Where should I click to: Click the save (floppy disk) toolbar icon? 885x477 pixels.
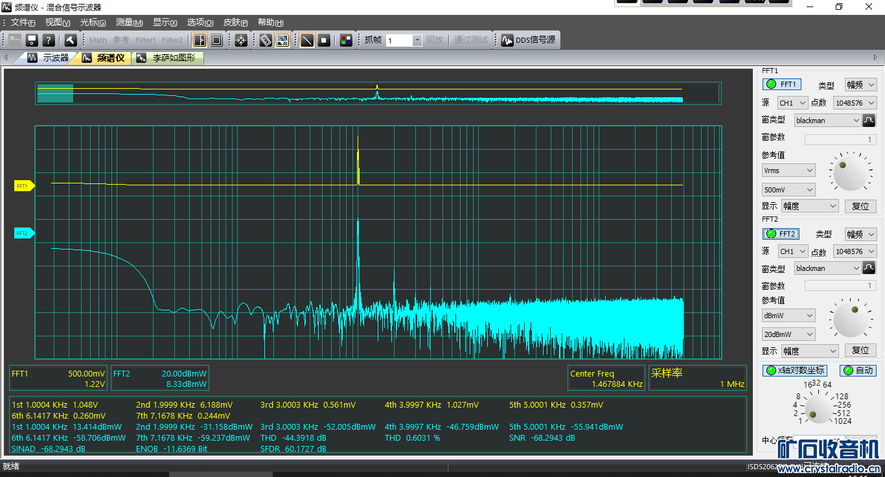(x=31, y=40)
